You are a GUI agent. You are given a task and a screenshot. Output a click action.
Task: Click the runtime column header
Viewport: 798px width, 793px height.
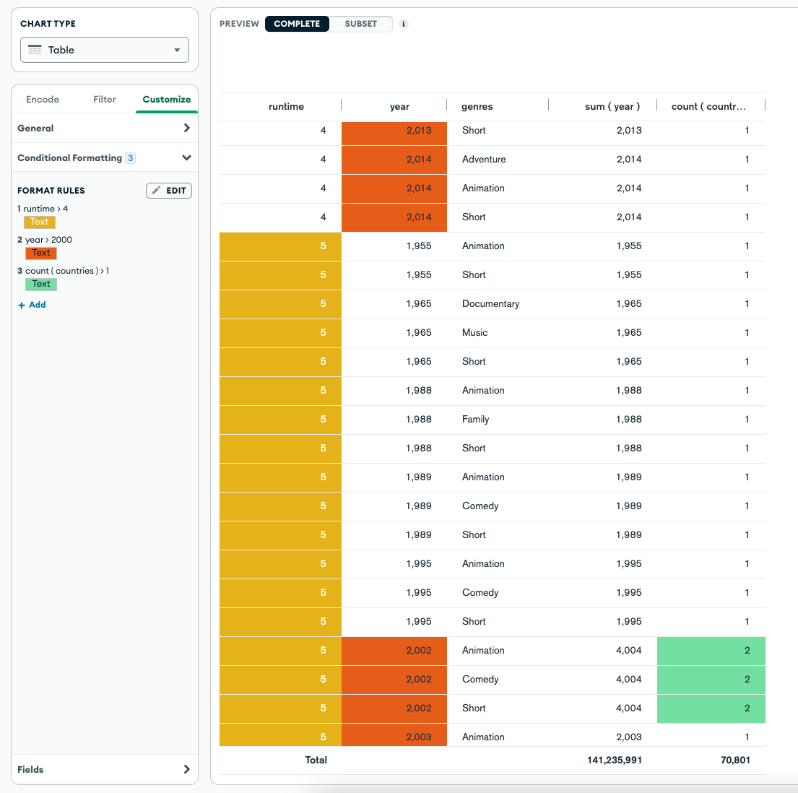pos(286,106)
